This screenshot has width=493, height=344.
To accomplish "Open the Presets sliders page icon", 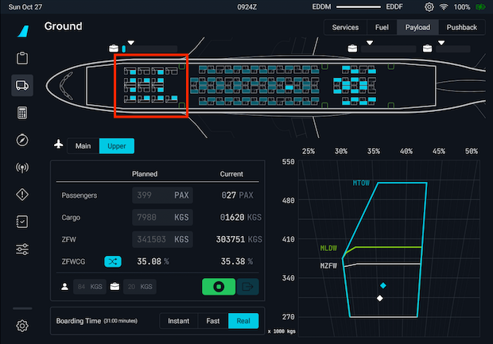I will [x=22, y=249].
